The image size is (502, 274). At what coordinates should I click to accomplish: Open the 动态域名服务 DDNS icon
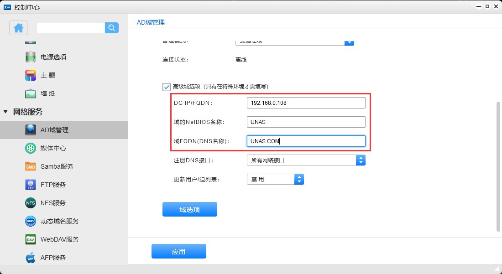point(31,221)
